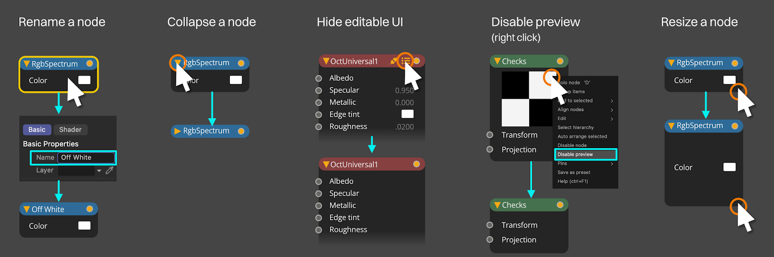This screenshot has height=257, width=774.
Task: Click the pin icon on OctUniversal1 header
Action: 394,61
